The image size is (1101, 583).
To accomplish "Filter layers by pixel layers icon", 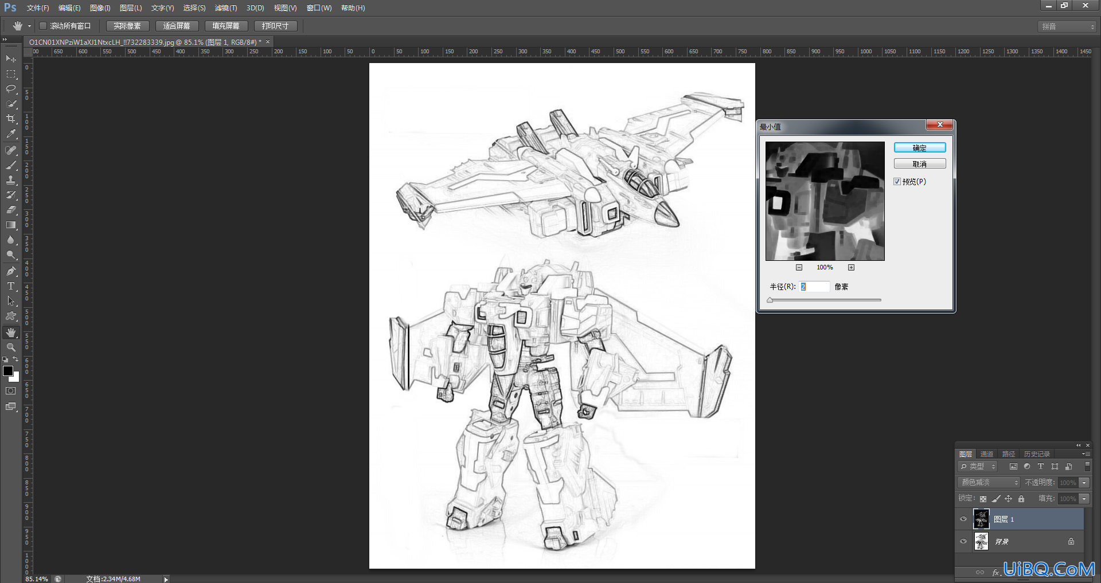I will coord(1013,467).
